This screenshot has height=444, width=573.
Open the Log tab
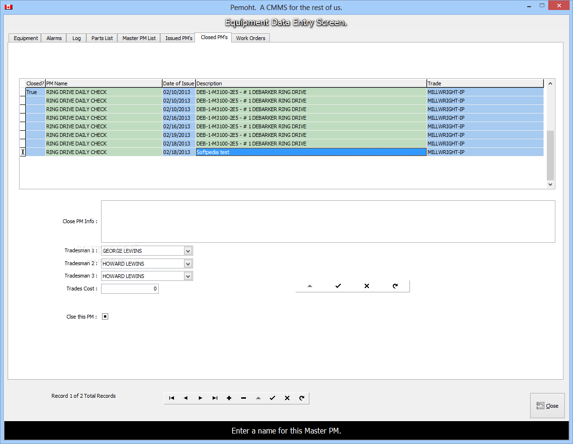tap(77, 38)
